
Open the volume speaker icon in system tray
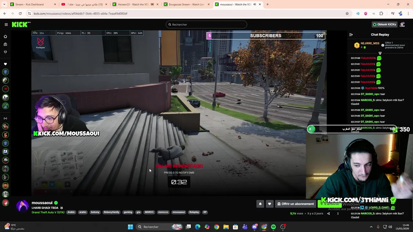click(x=390, y=227)
